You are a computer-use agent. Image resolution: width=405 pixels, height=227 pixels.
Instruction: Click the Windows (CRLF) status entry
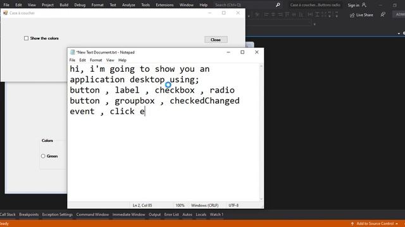pyautogui.click(x=204, y=206)
